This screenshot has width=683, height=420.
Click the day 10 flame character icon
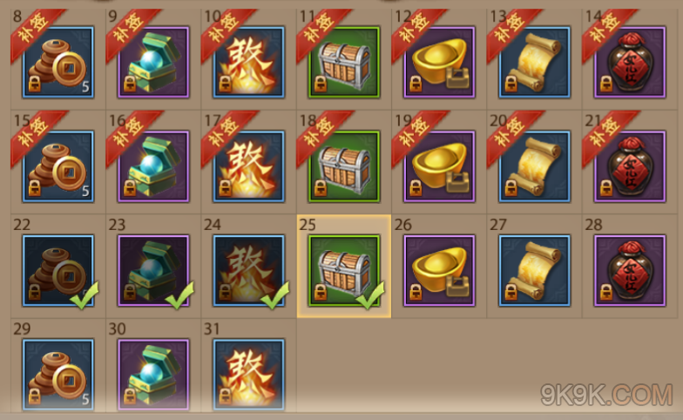(249, 62)
